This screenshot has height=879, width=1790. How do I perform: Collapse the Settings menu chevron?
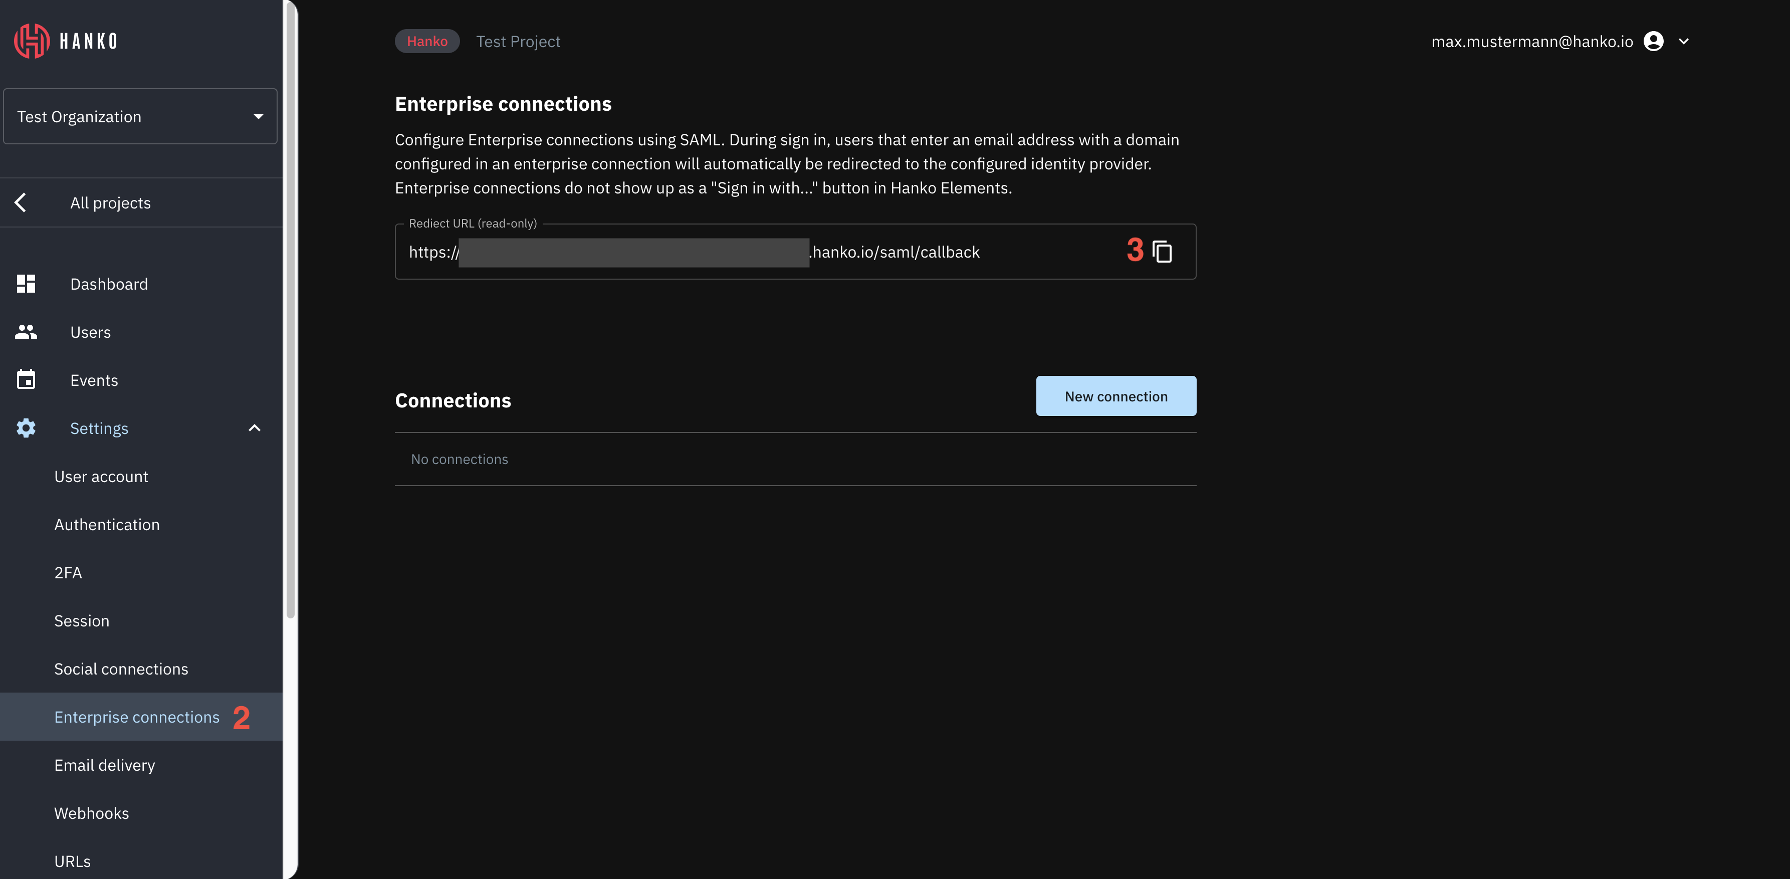tap(255, 428)
